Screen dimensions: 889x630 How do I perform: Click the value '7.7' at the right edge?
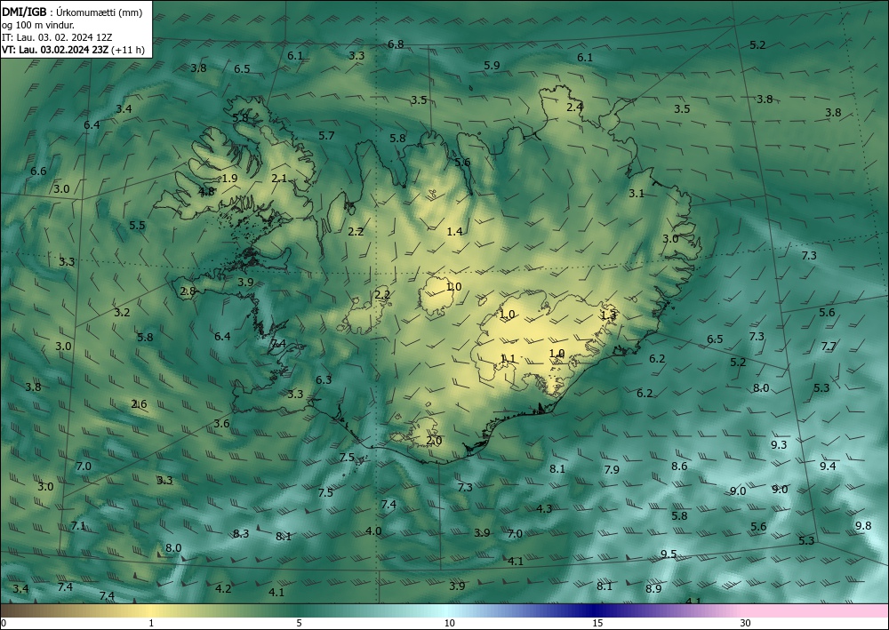click(x=829, y=347)
